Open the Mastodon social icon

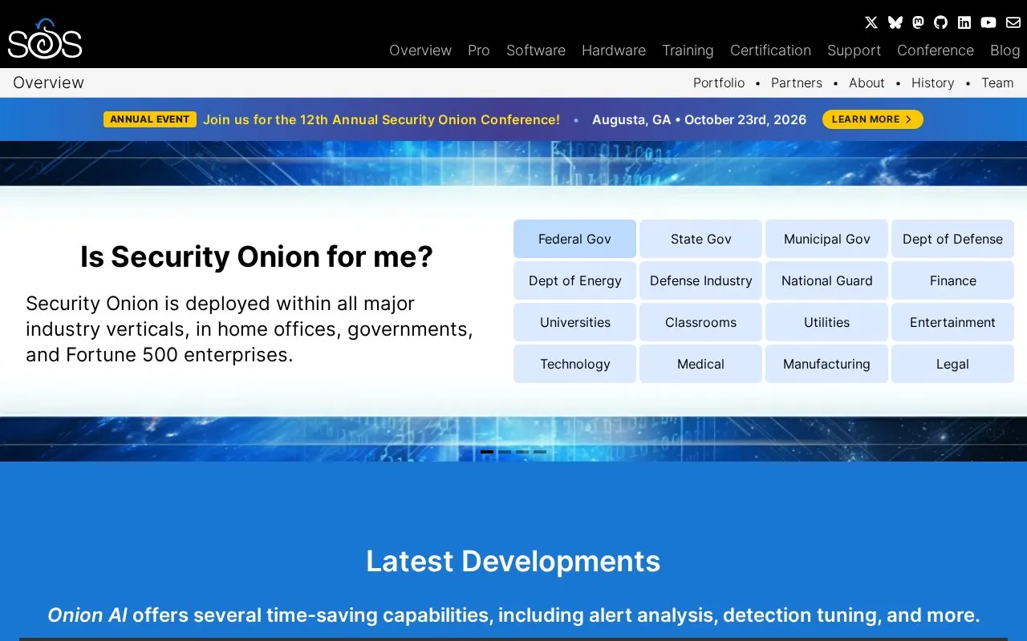click(x=918, y=22)
